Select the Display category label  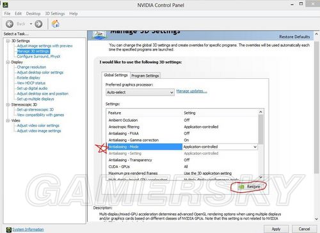pos(17,62)
